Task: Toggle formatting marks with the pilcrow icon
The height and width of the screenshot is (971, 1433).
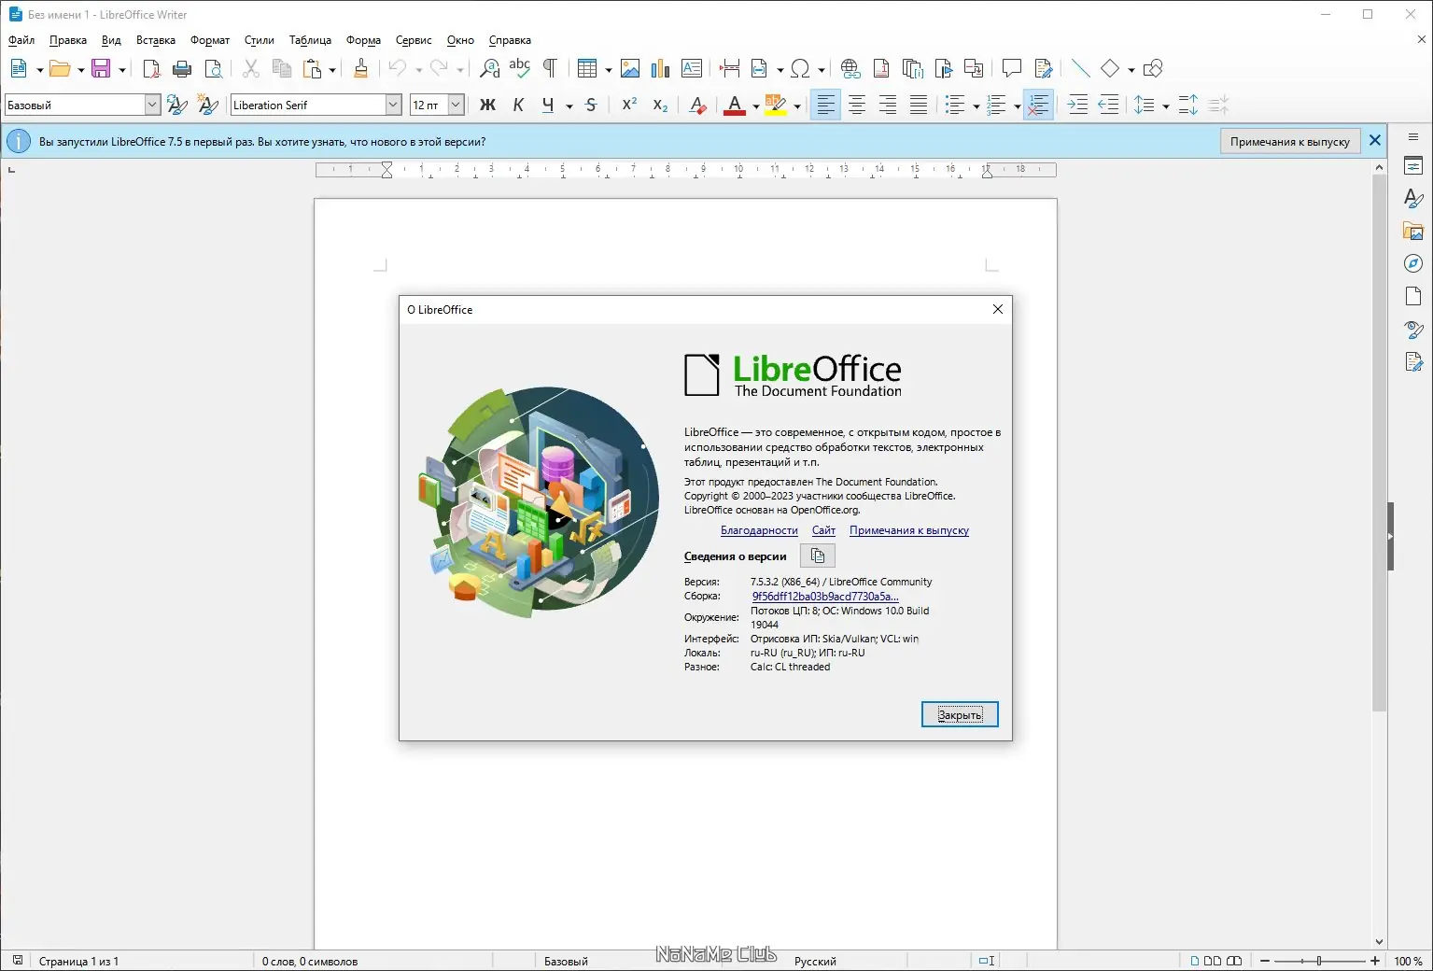Action: (550, 68)
